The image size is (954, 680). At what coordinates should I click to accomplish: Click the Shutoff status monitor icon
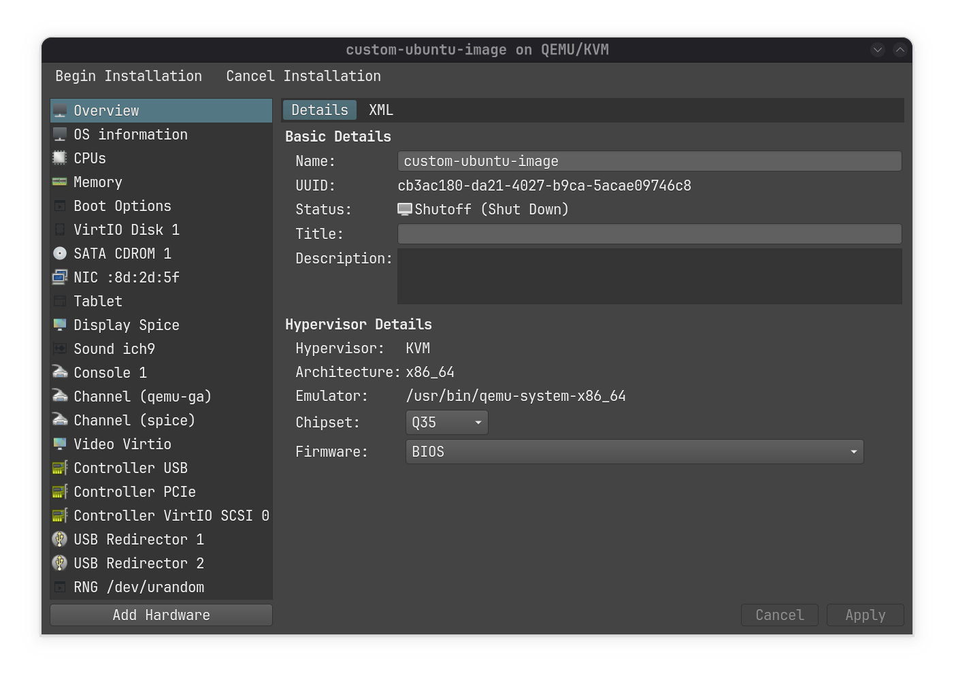(x=405, y=210)
